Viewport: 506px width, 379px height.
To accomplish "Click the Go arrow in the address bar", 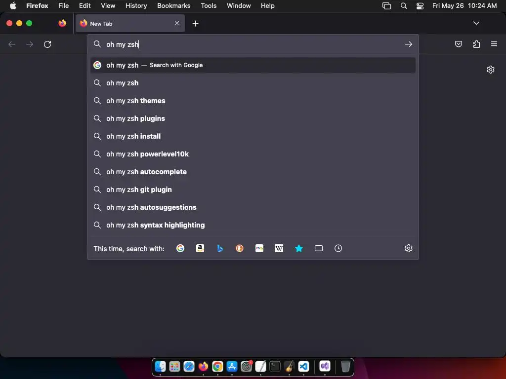I will [409, 44].
